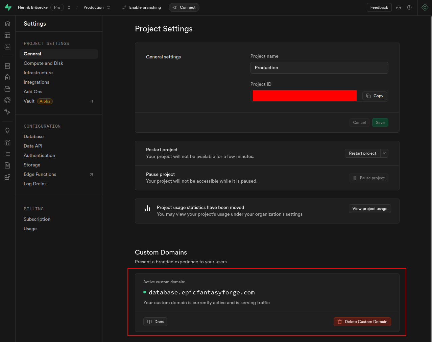
Task: Click Henrik Brüsecke organization name
Action: (33, 7)
